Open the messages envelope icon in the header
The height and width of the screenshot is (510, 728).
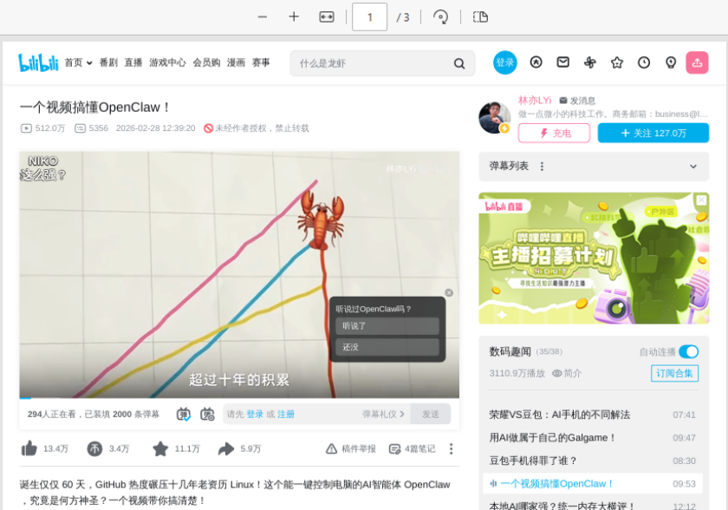point(562,62)
